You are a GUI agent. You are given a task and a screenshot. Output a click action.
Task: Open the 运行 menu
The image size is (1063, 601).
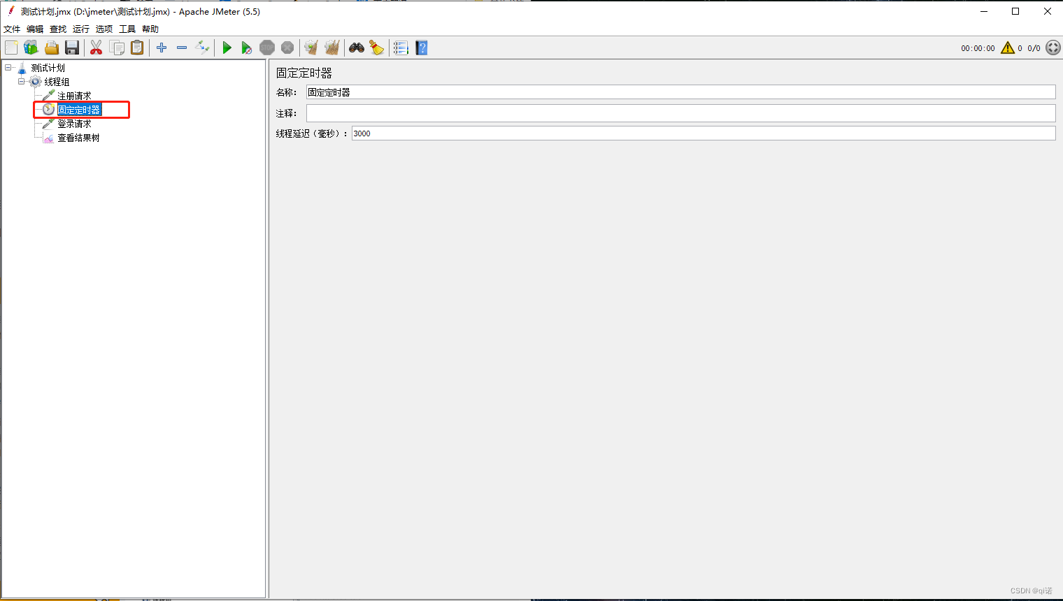[81, 29]
